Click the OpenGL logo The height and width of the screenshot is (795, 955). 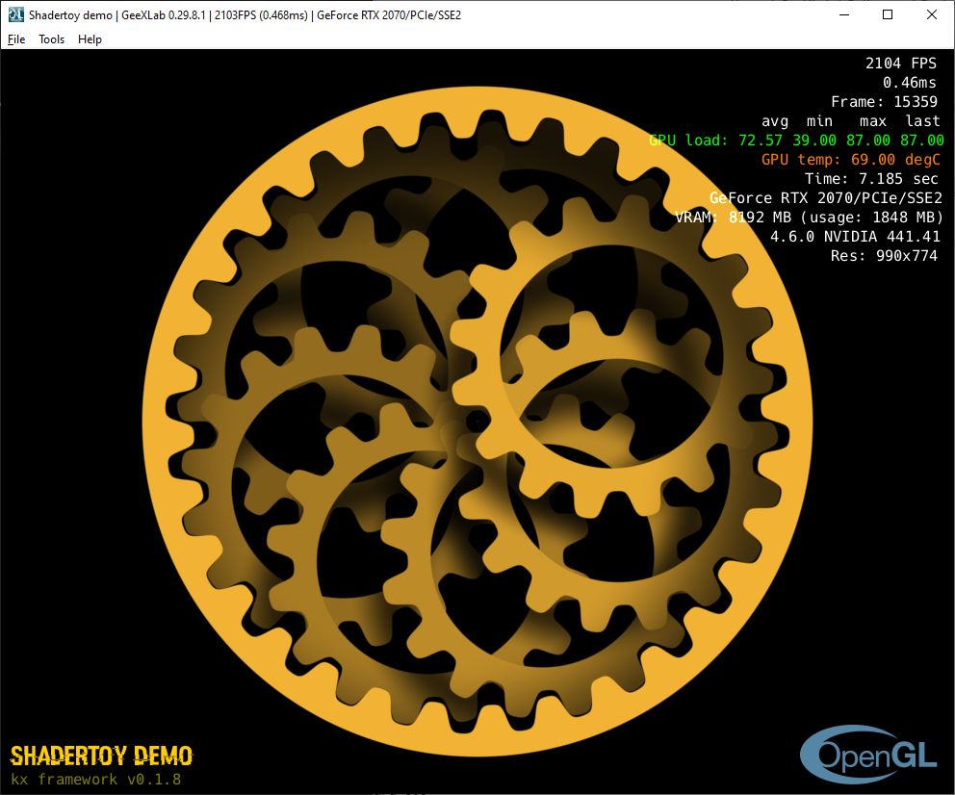(x=868, y=755)
